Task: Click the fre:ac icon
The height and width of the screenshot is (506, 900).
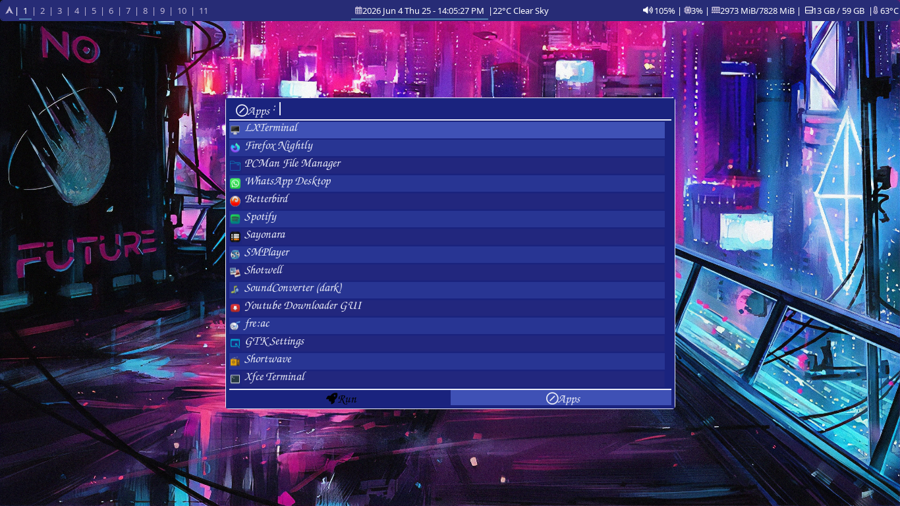Action: point(235,325)
